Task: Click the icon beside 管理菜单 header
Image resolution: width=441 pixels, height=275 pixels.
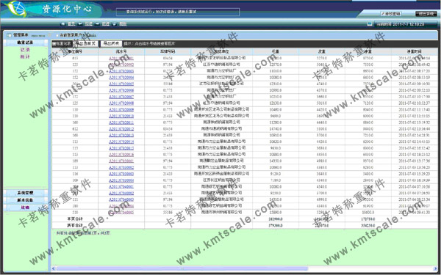Action: 9,35
